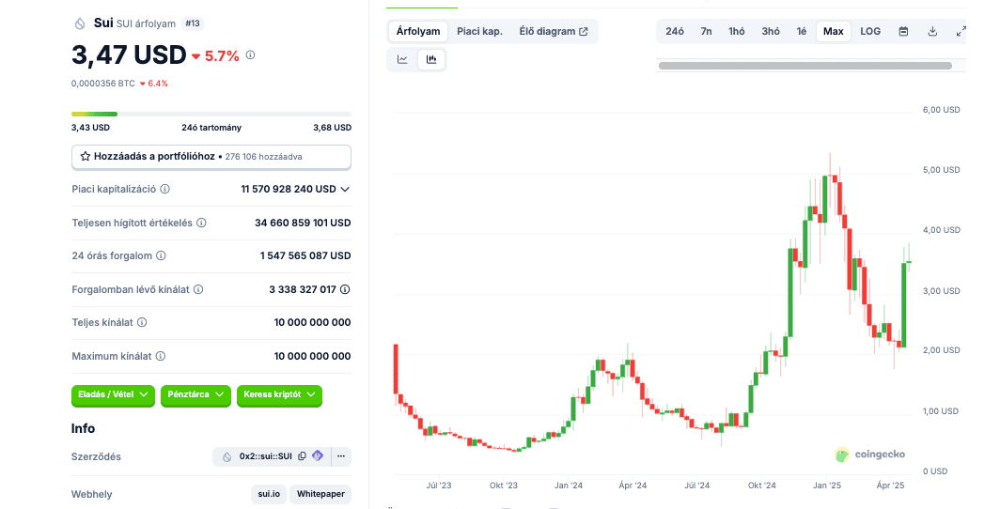1000x509 pixels.
Task: Show Forgalomban lévő kínálat info icon
Action: click(198, 289)
